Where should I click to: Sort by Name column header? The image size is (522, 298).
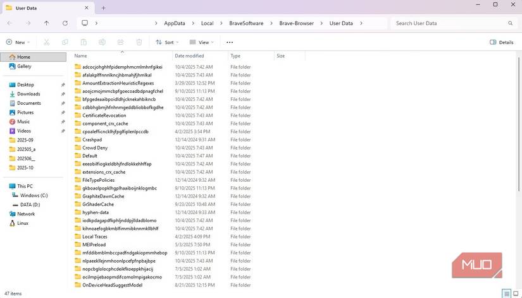(122, 56)
